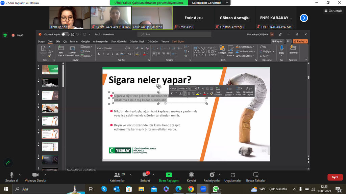Screen dimensions: 346x194
Task: Click Kaydet record button in PowerPoint
Action: pyautogui.click(x=277, y=41)
